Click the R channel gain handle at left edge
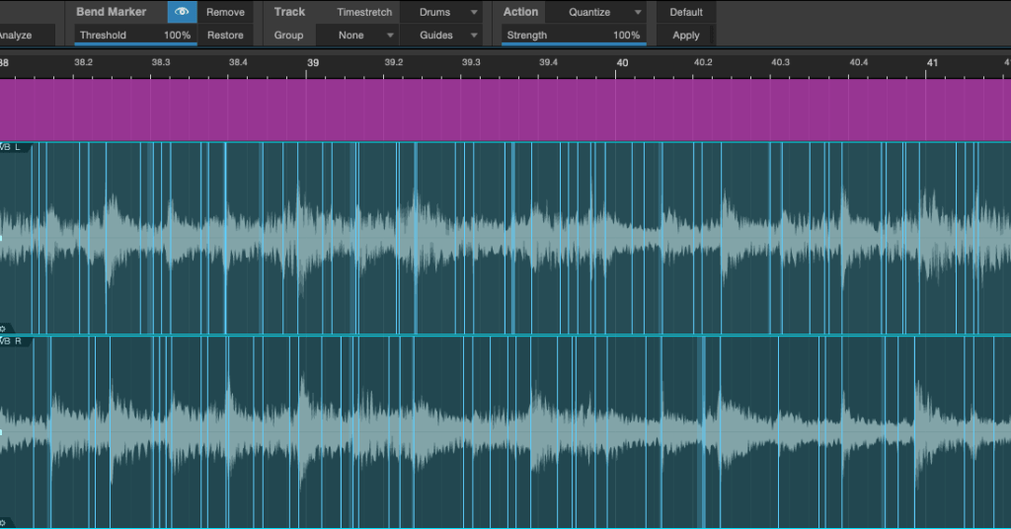The height and width of the screenshot is (529, 1011). click(2, 432)
